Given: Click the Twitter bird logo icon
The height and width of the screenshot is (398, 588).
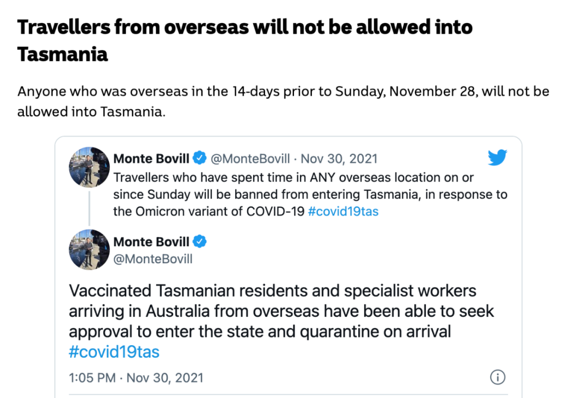Looking at the screenshot, I should [x=497, y=157].
